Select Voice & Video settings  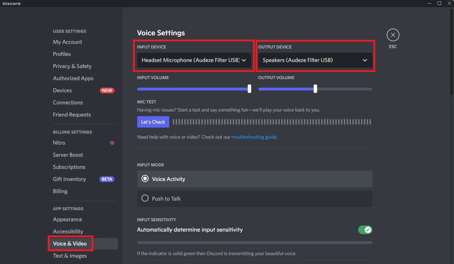tap(84, 244)
